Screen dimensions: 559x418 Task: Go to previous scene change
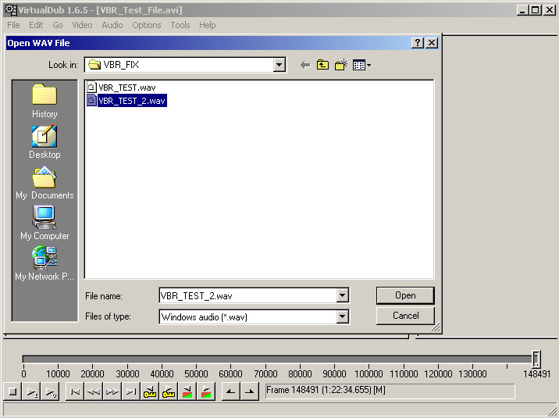pyautogui.click(x=187, y=391)
